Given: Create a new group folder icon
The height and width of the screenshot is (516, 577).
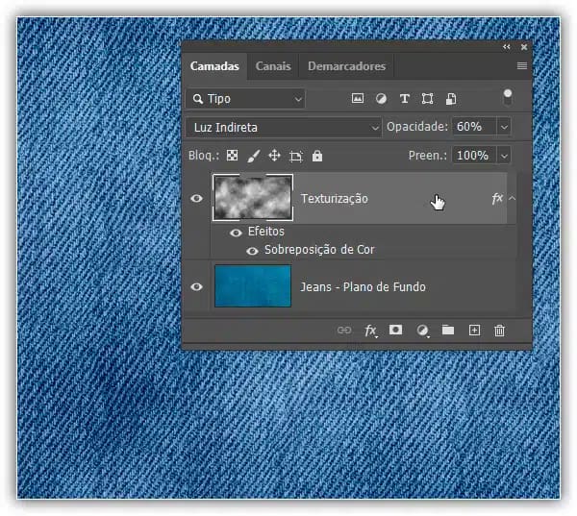Looking at the screenshot, I should (448, 330).
